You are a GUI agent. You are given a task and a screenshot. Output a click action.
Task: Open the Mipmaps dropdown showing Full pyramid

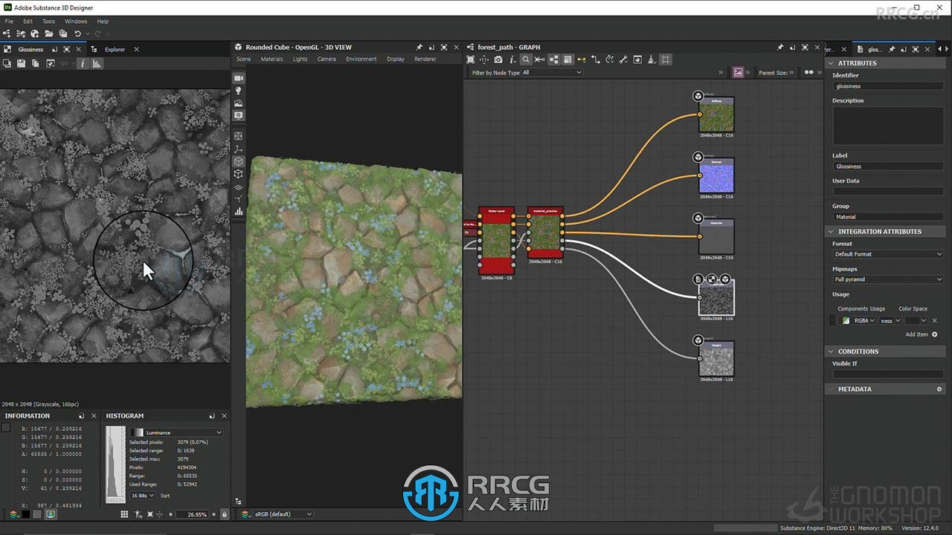(888, 279)
